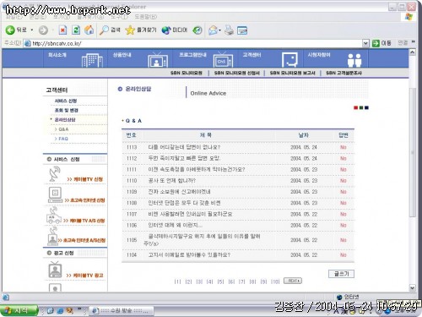Click the taskbar browser window button

122,311
